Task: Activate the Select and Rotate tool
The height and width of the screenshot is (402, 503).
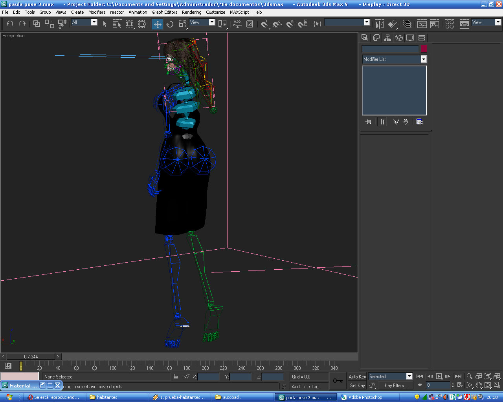Action: click(x=170, y=24)
